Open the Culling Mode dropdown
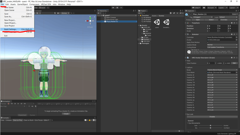240x135 pixels. [222, 47]
